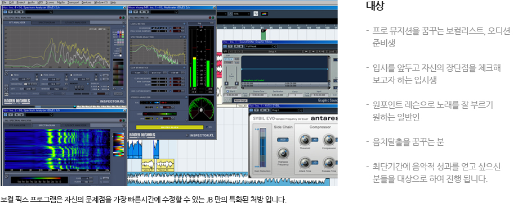Click the colors palette icon in toolbar

tap(264, 14)
